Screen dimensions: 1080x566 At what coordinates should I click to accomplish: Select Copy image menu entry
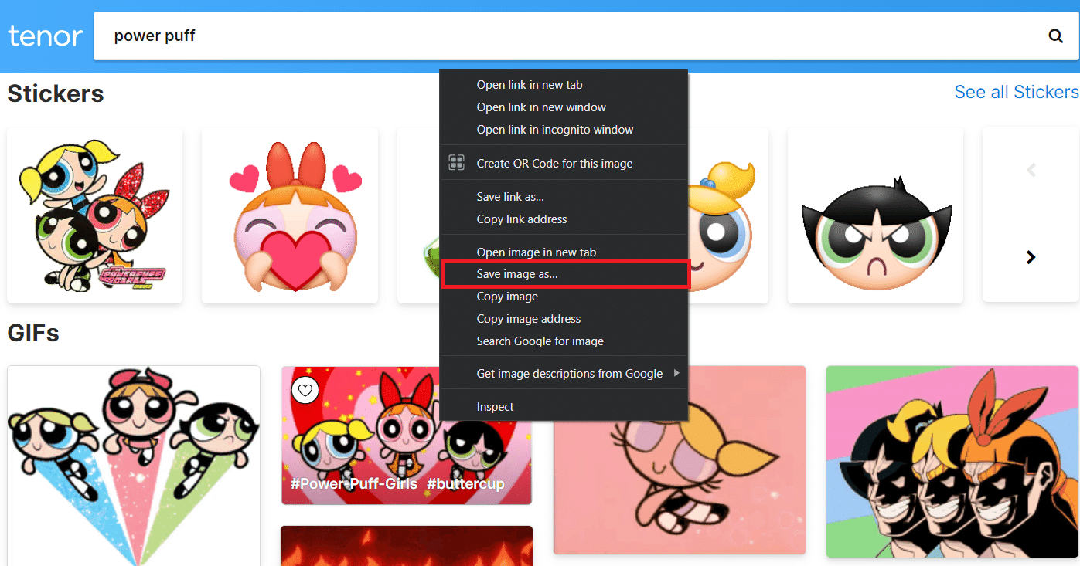click(x=564, y=297)
